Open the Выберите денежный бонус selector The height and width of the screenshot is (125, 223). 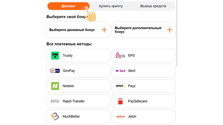click(x=78, y=30)
